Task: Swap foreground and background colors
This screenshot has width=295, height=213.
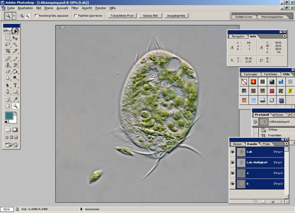Action: (16, 113)
